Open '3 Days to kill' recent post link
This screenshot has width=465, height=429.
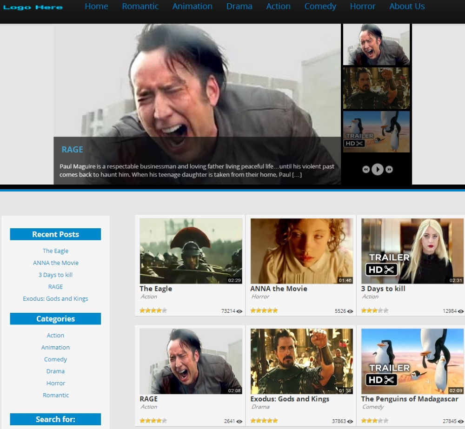(55, 275)
